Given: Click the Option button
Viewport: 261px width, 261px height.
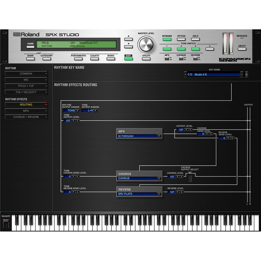Looking at the screenshot, I should click(181, 39).
